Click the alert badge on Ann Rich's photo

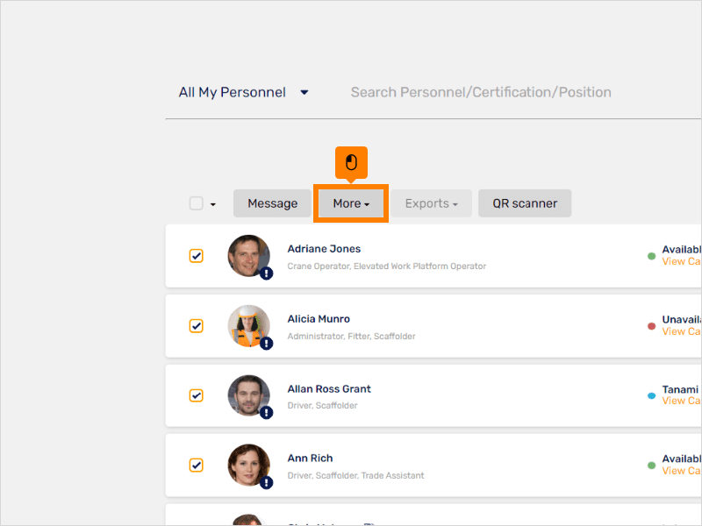pos(266,483)
